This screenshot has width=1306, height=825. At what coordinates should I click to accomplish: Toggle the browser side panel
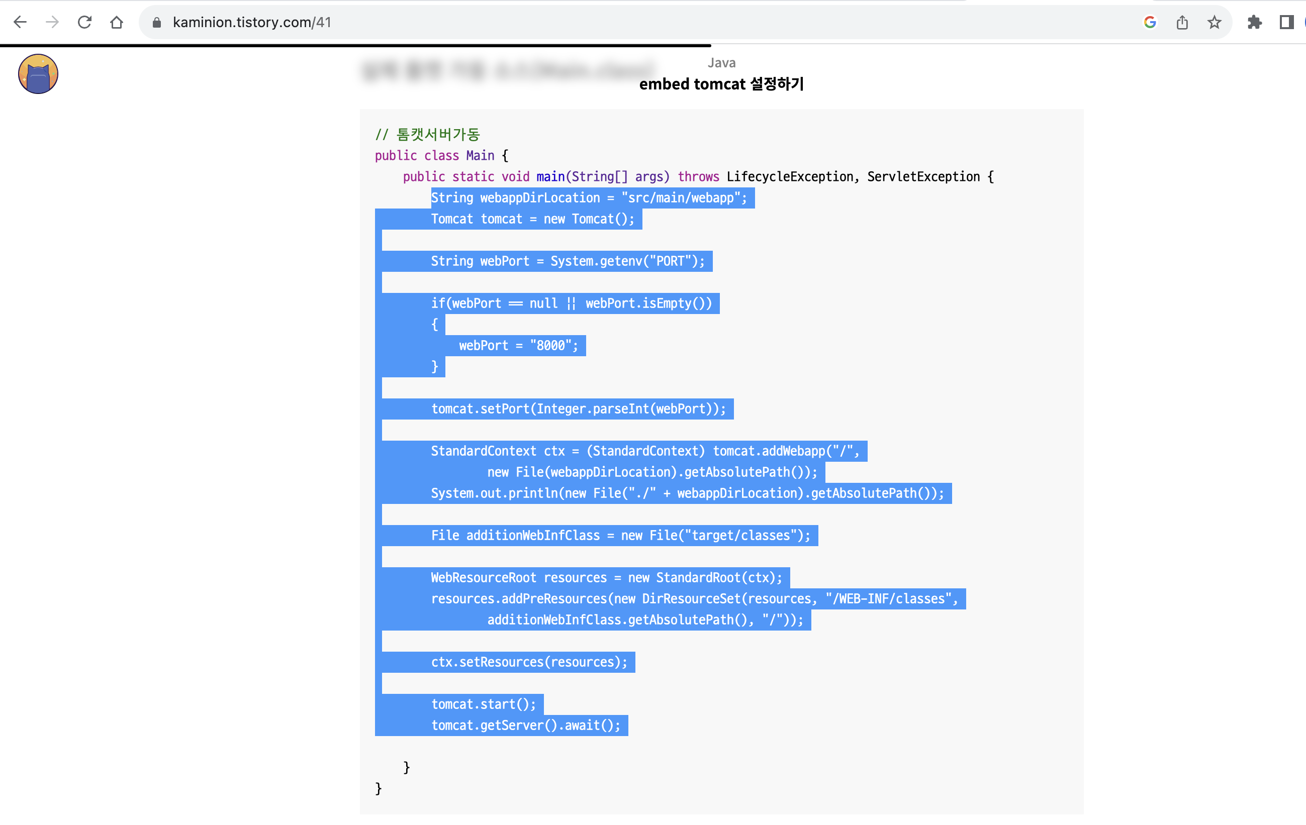click(x=1286, y=22)
